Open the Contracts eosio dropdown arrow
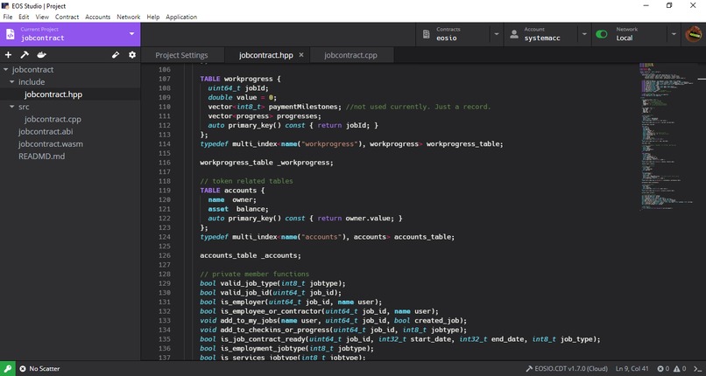The width and height of the screenshot is (706, 376). click(x=496, y=34)
